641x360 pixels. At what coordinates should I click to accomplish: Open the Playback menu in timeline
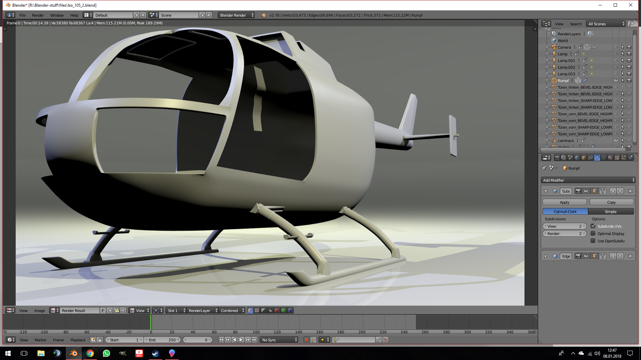pos(78,340)
